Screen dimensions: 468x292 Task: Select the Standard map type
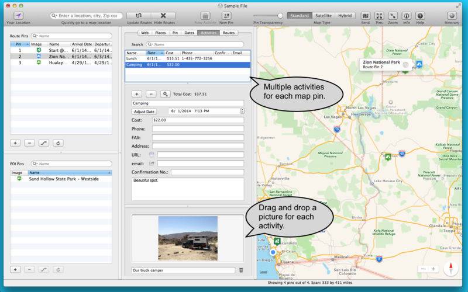pyautogui.click(x=299, y=15)
